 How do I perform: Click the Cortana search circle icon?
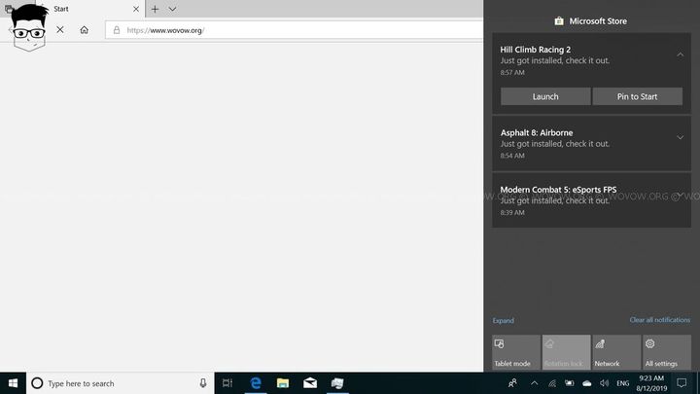click(37, 383)
